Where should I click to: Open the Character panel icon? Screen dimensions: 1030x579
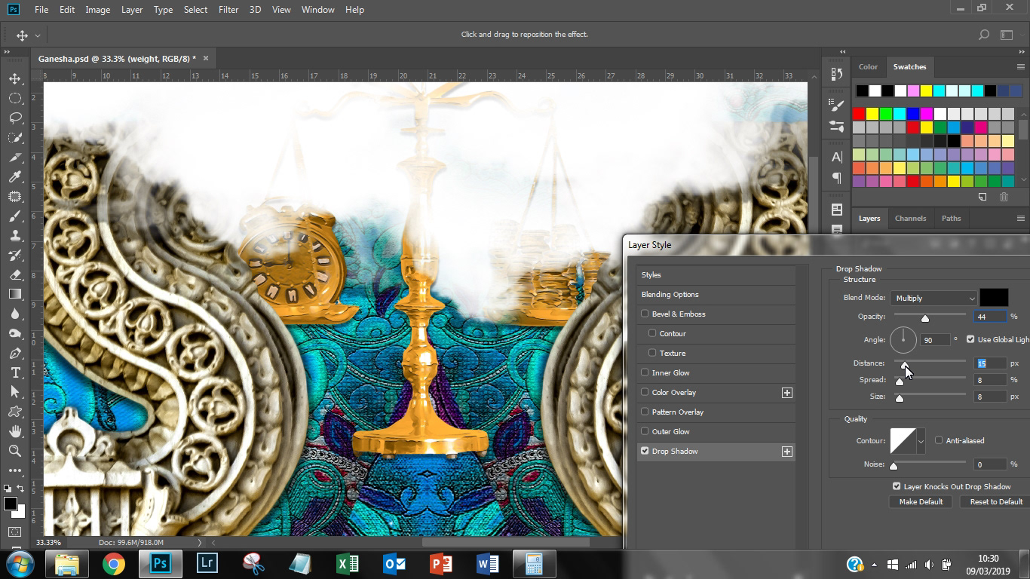pyautogui.click(x=836, y=157)
